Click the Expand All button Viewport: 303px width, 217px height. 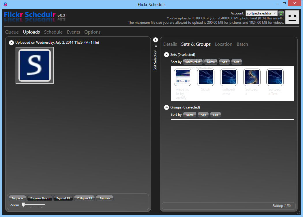click(x=63, y=198)
